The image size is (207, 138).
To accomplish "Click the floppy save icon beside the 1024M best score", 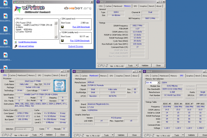I will pyautogui.click(x=62, y=41).
